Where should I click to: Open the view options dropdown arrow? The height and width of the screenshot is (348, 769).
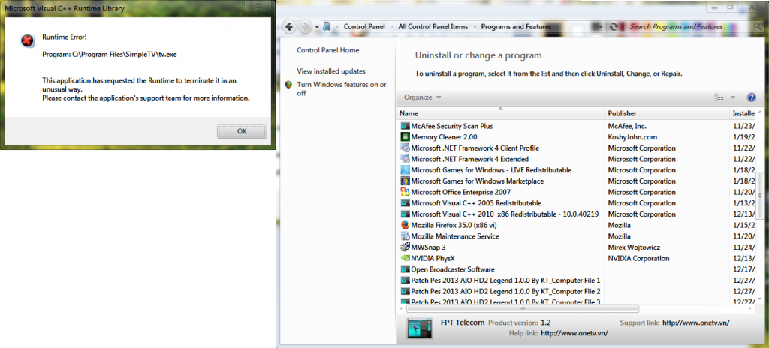coord(733,97)
